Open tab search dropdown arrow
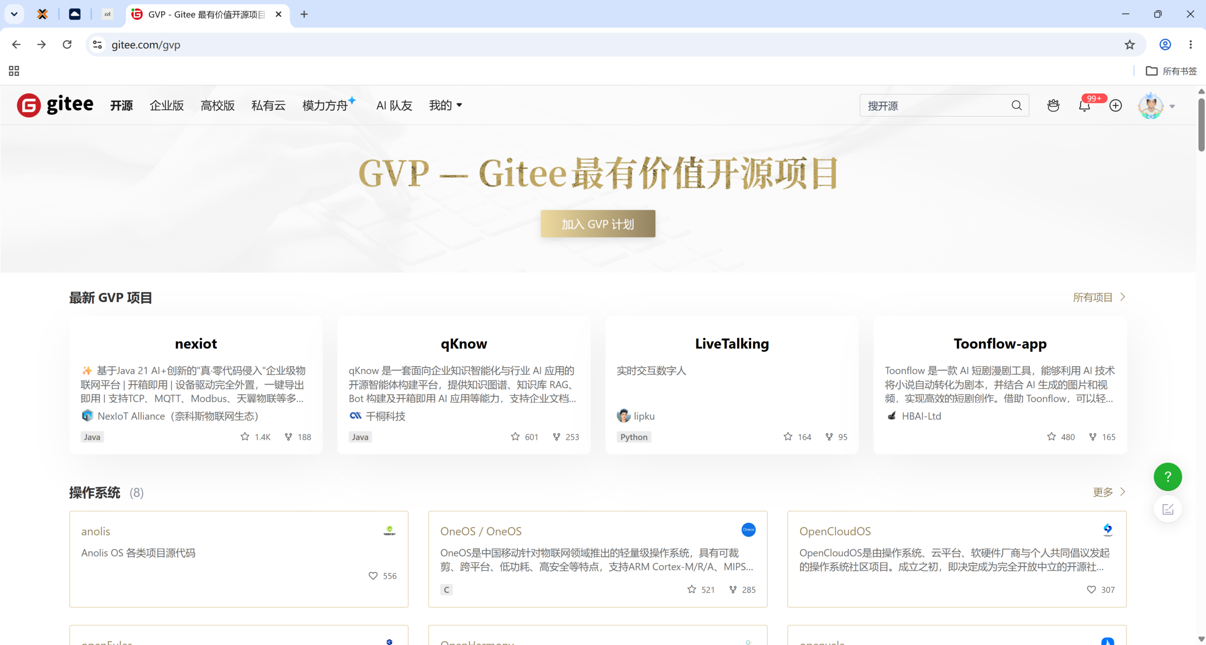 click(x=14, y=14)
